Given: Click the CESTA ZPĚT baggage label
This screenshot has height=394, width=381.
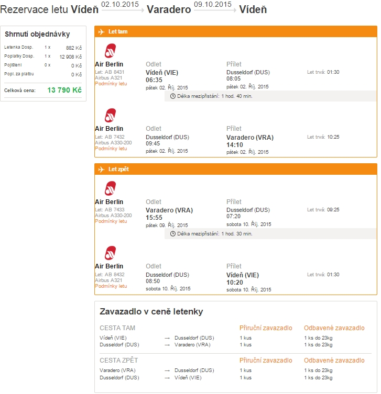Looking at the screenshot, I should [118, 361].
